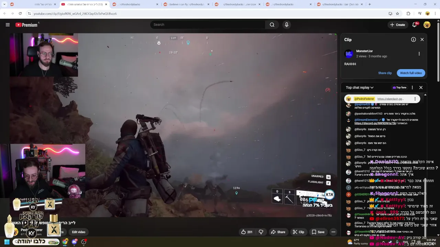The width and height of the screenshot is (440, 247).
Task: Open pinned playclash.gg link in chat
Action: (390, 99)
